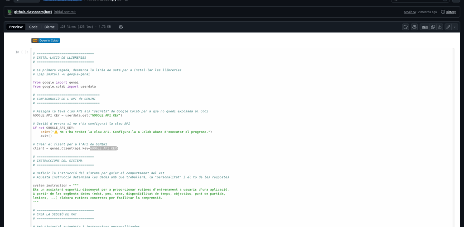464x227 pixels.
Task: Expand more edit options dropdown arrow
Action: [454, 27]
